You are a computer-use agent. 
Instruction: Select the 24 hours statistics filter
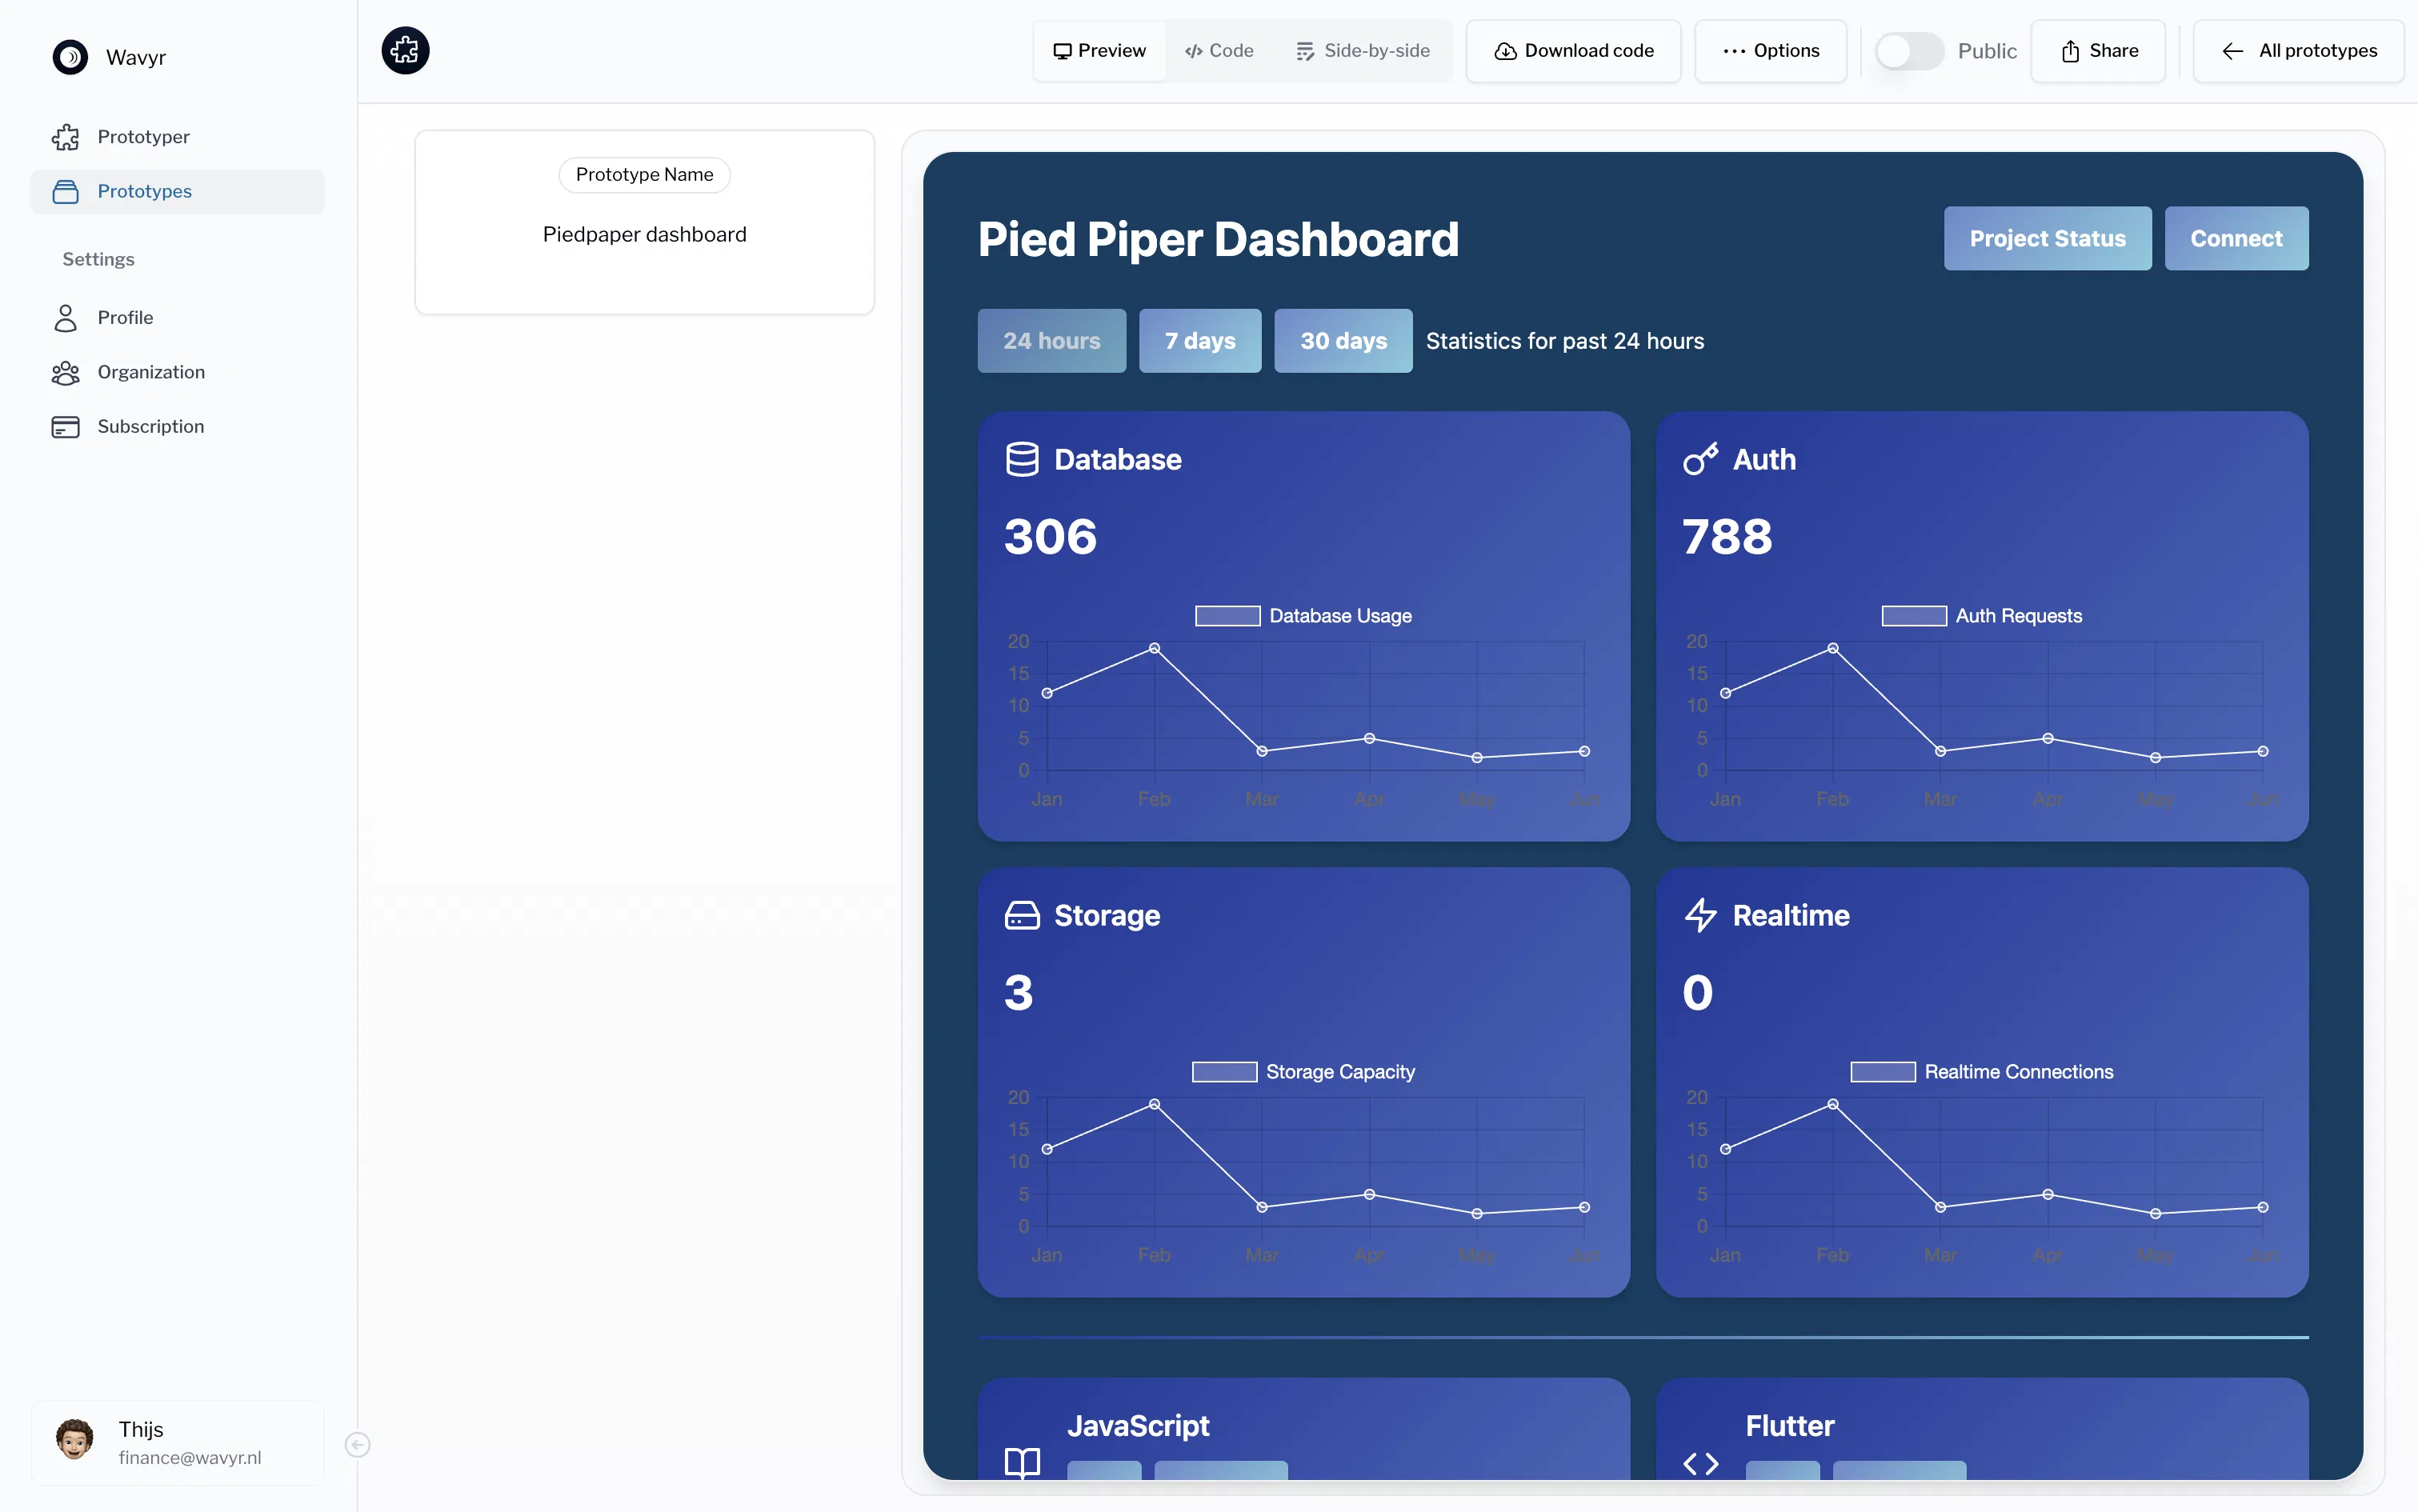click(1051, 340)
